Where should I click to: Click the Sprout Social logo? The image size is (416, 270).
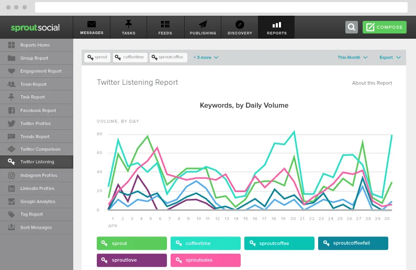point(36,27)
